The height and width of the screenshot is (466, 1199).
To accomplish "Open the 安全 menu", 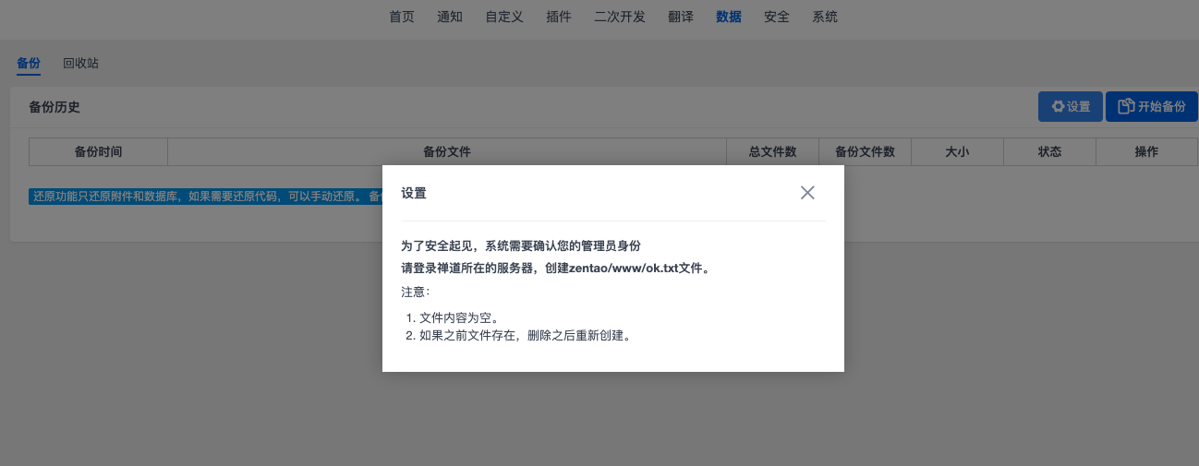I will pyautogui.click(x=777, y=17).
